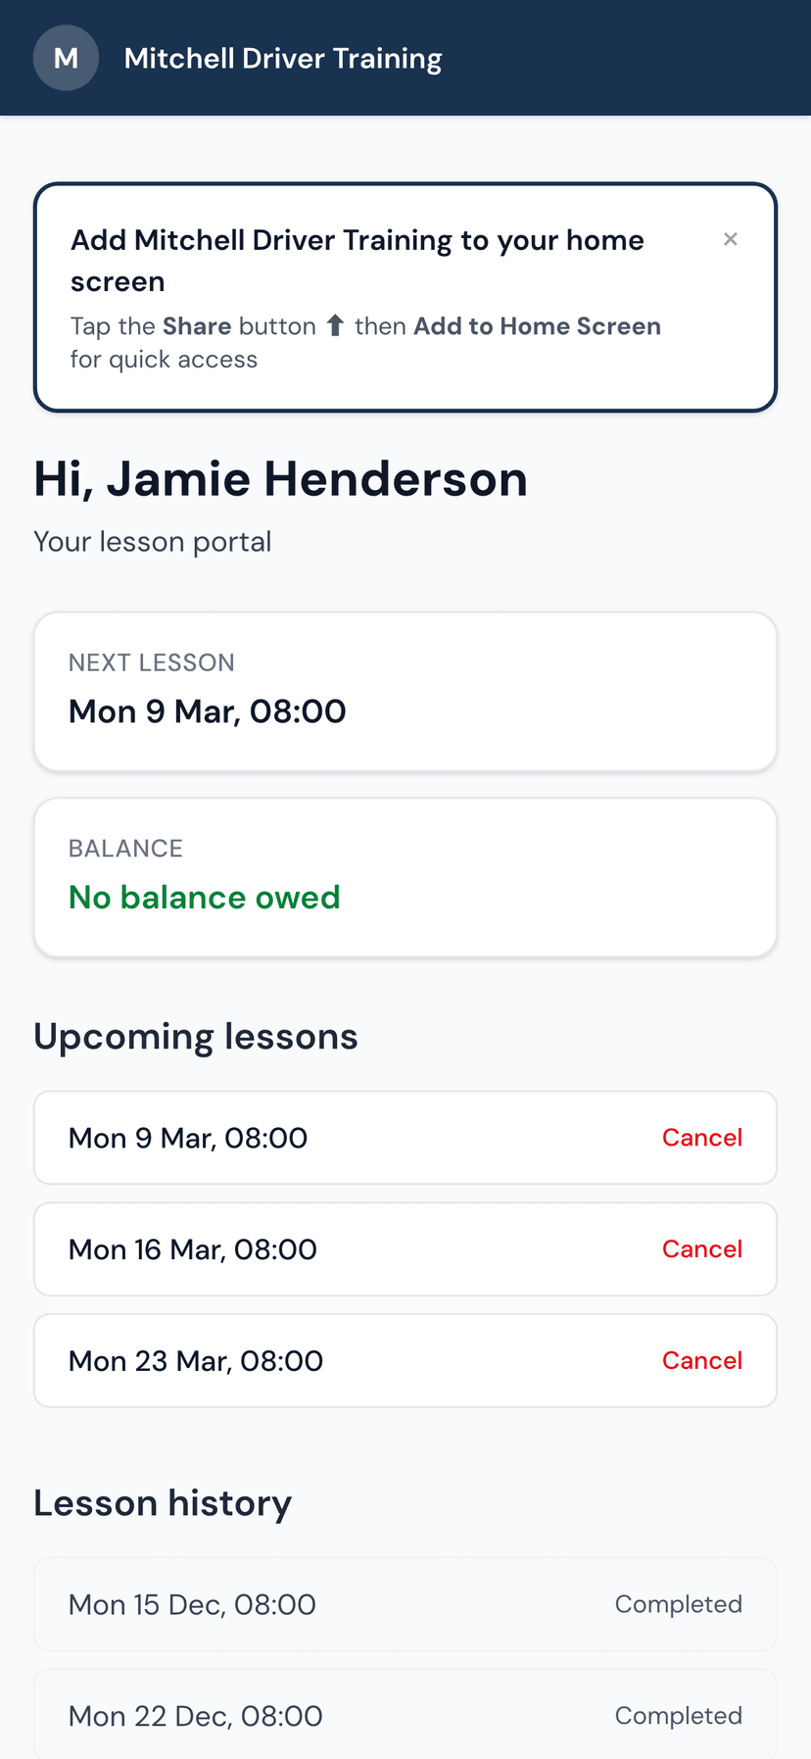Dismiss the Add to Home Screen banner
The image size is (811, 1759).
coord(730,239)
